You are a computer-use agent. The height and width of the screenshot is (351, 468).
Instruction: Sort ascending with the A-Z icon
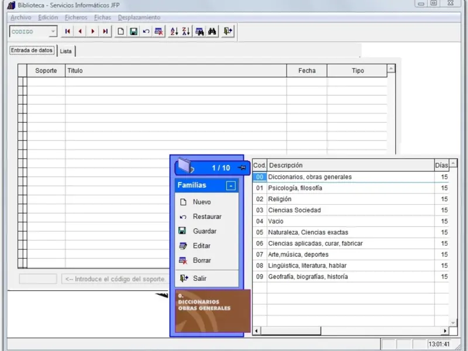pyautogui.click(x=174, y=32)
